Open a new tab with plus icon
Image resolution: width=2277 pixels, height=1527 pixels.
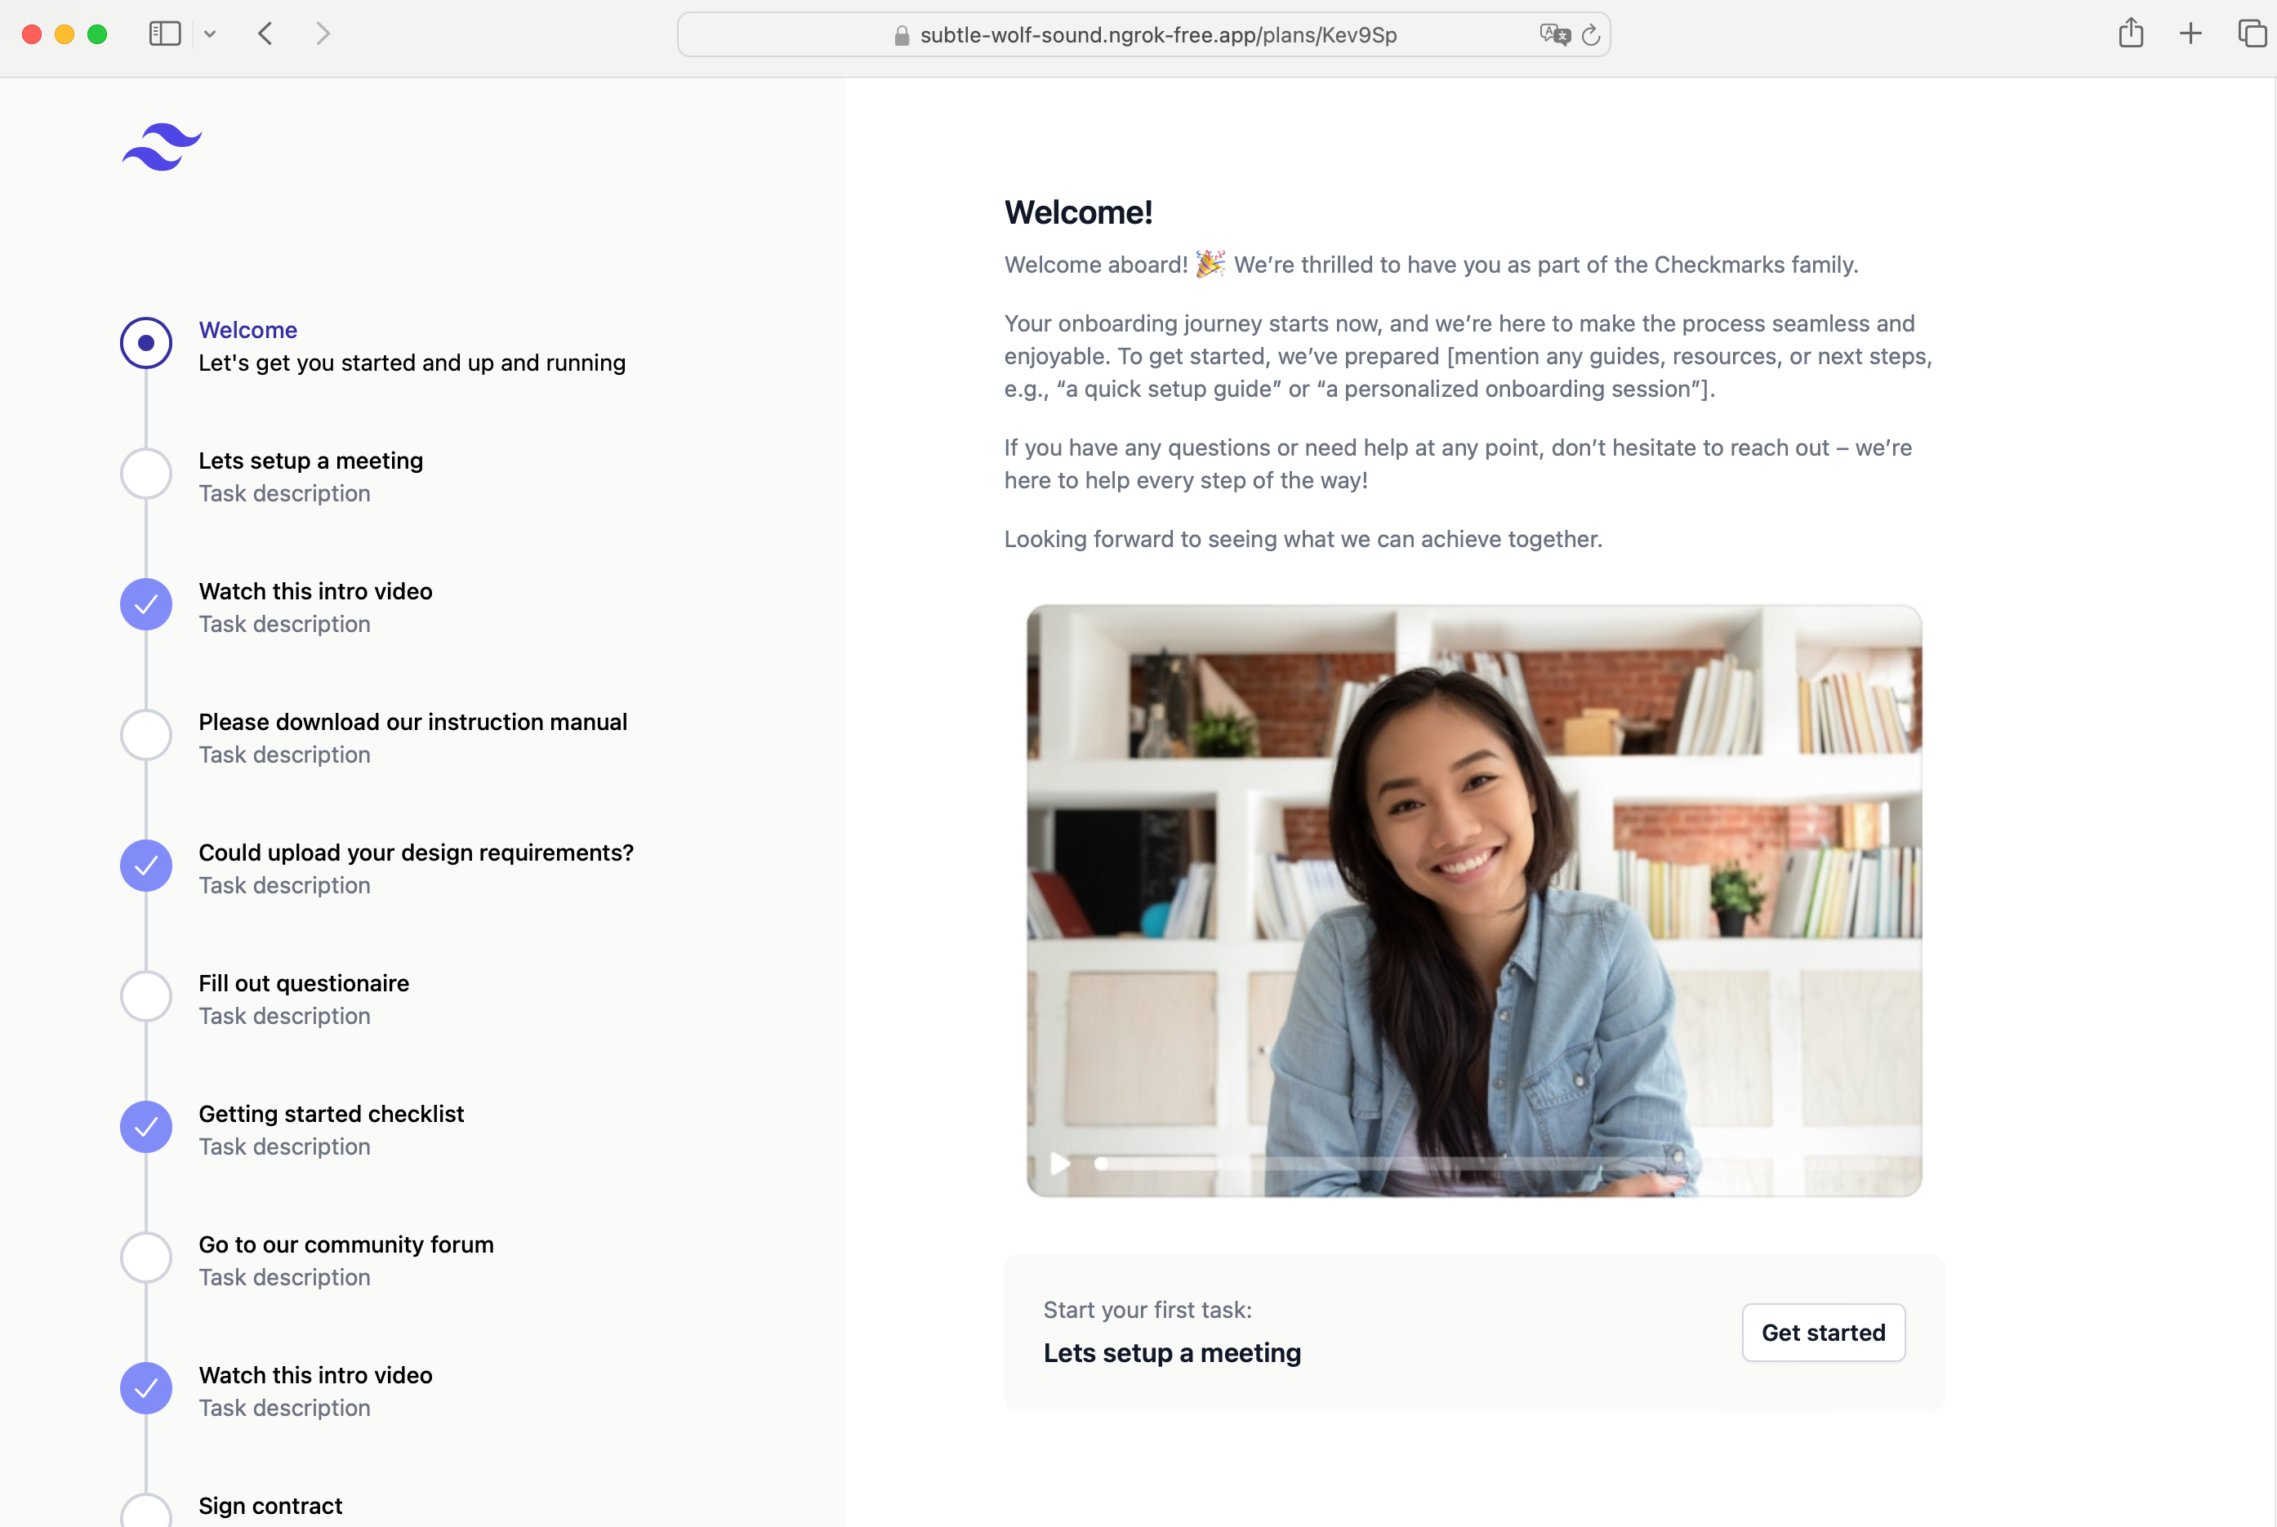pos(2190,34)
